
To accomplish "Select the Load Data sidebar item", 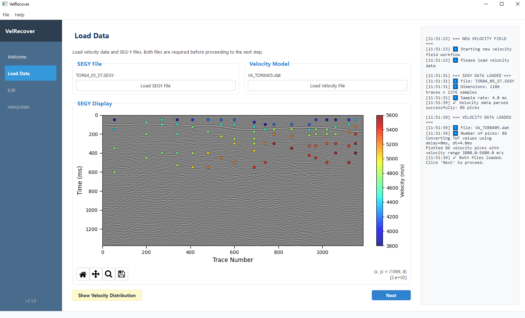I will point(31,73).
